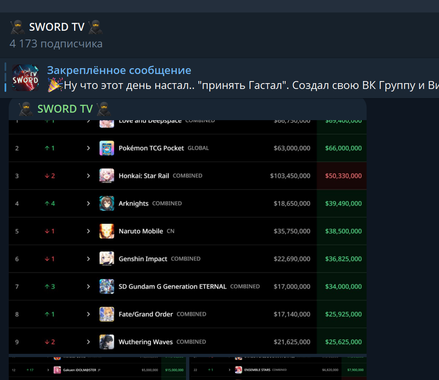Click the SD Gundam G Generation ETERNAL title

172,286
